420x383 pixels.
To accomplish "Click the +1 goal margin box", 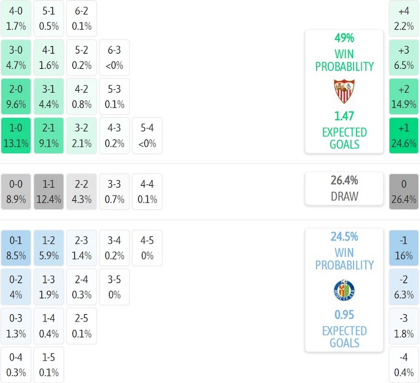I will (404, 136).
